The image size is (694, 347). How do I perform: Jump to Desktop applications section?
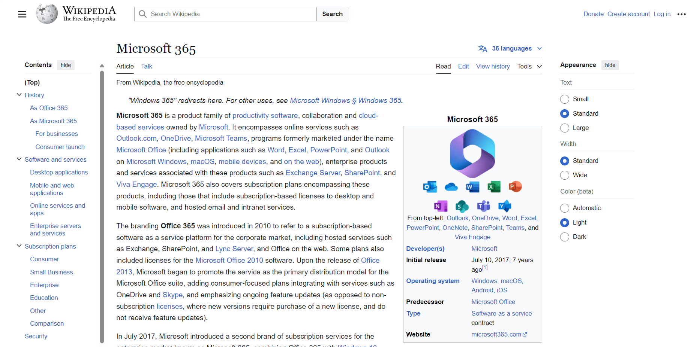point(59,172)
